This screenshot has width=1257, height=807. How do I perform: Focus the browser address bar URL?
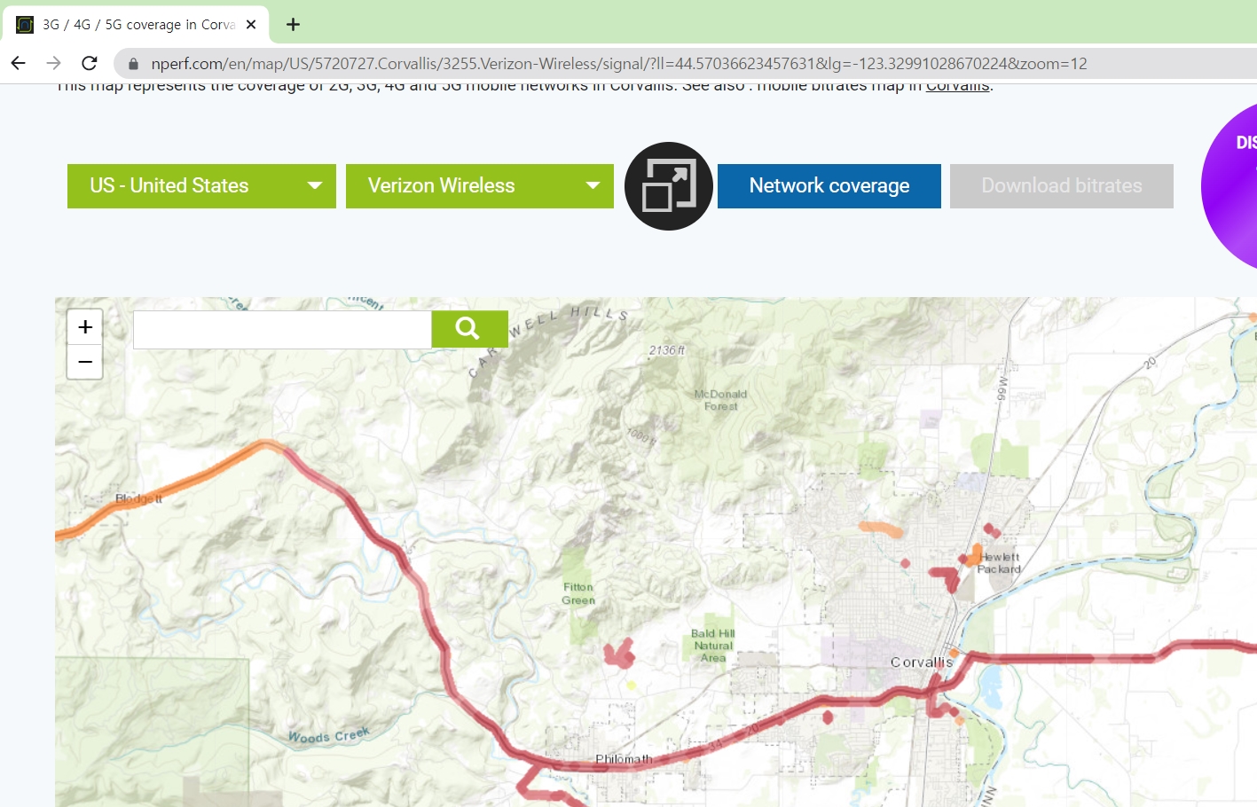pos(618,64)
